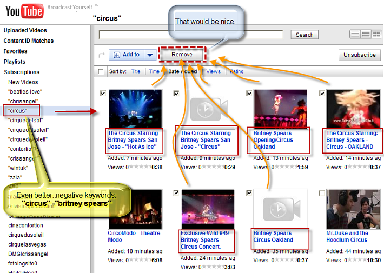Click the Unsubscribe button
Screen dimensions: 384x273
359,55
